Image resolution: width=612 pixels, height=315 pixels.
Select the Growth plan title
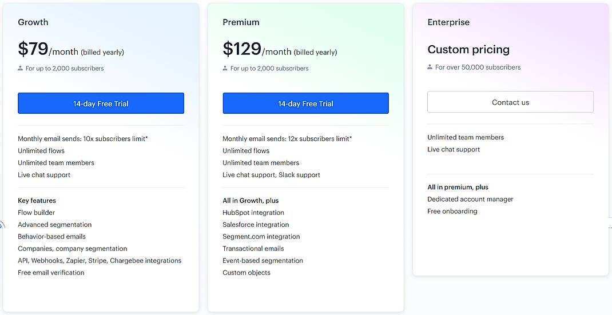tap(33, 22)
